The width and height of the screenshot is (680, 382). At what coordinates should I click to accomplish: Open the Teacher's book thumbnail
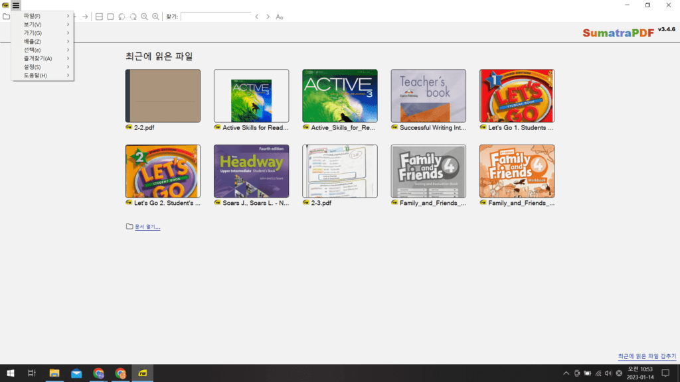(x=428, y=95)
